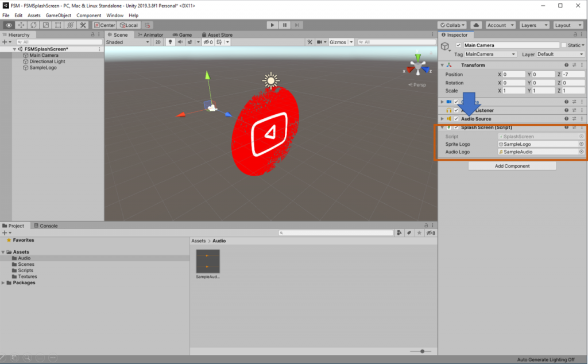Screen dimensions: 588x364
Task: Select the combined Transform tool
Action: point(71,25)
